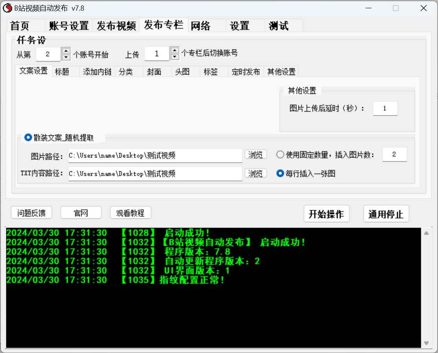Open the 标题 sub-tab
The height and width of the screenshot is (353, 438).
click(66, 72)
